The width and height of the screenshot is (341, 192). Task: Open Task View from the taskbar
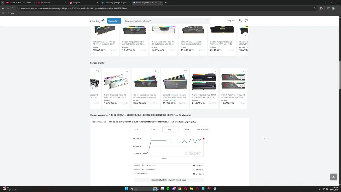(162, 189)
